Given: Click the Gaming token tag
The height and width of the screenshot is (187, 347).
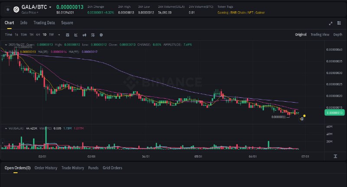Looking at the screenshot, I should click(x=223, y=13).
